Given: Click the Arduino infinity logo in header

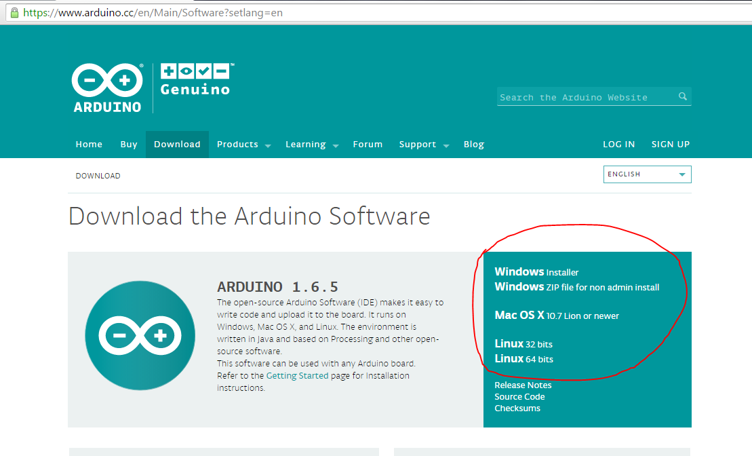Looking at the screenshot, I should pyautogui.click(x=107, y=88).
